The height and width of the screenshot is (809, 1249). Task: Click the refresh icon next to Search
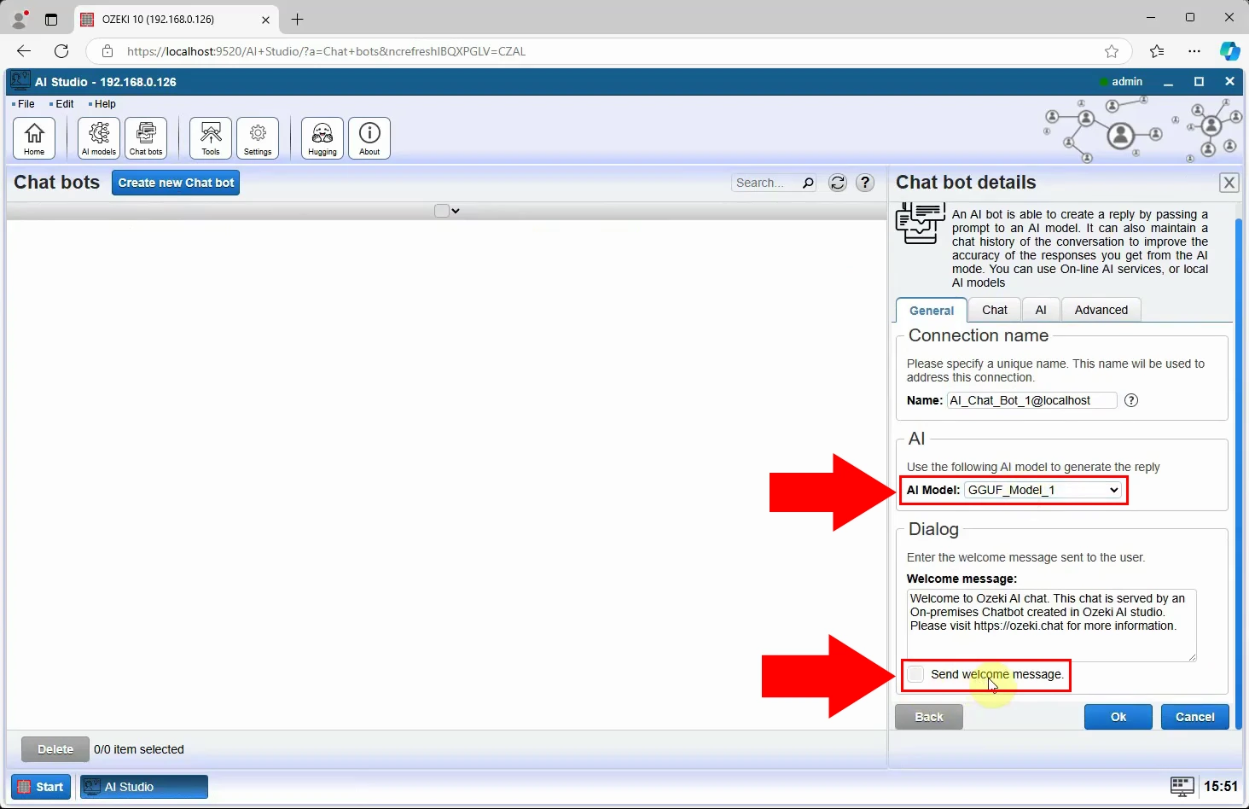pyautogui.click(x=838, y=183)
